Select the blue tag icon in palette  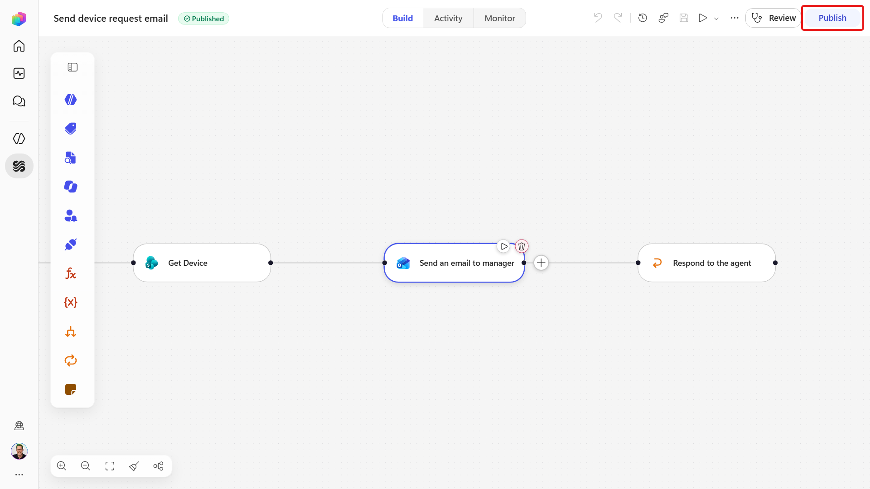tap(71, 129)
